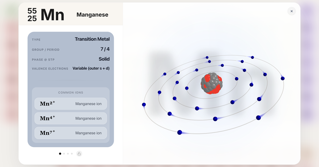Click the 'Manganese' element name heading
Image resolution: width=319 pixels, height=167 pixels.
92,15
